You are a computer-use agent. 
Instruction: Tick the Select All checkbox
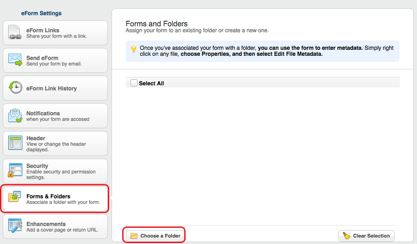click(134, 83)
